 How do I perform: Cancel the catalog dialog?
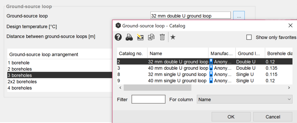273,117
